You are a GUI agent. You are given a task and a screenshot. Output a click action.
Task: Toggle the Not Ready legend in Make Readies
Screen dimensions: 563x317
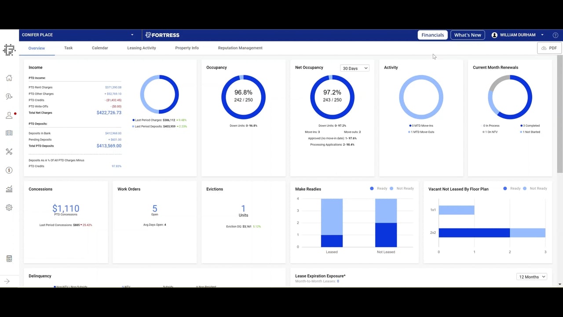(402, 188)
